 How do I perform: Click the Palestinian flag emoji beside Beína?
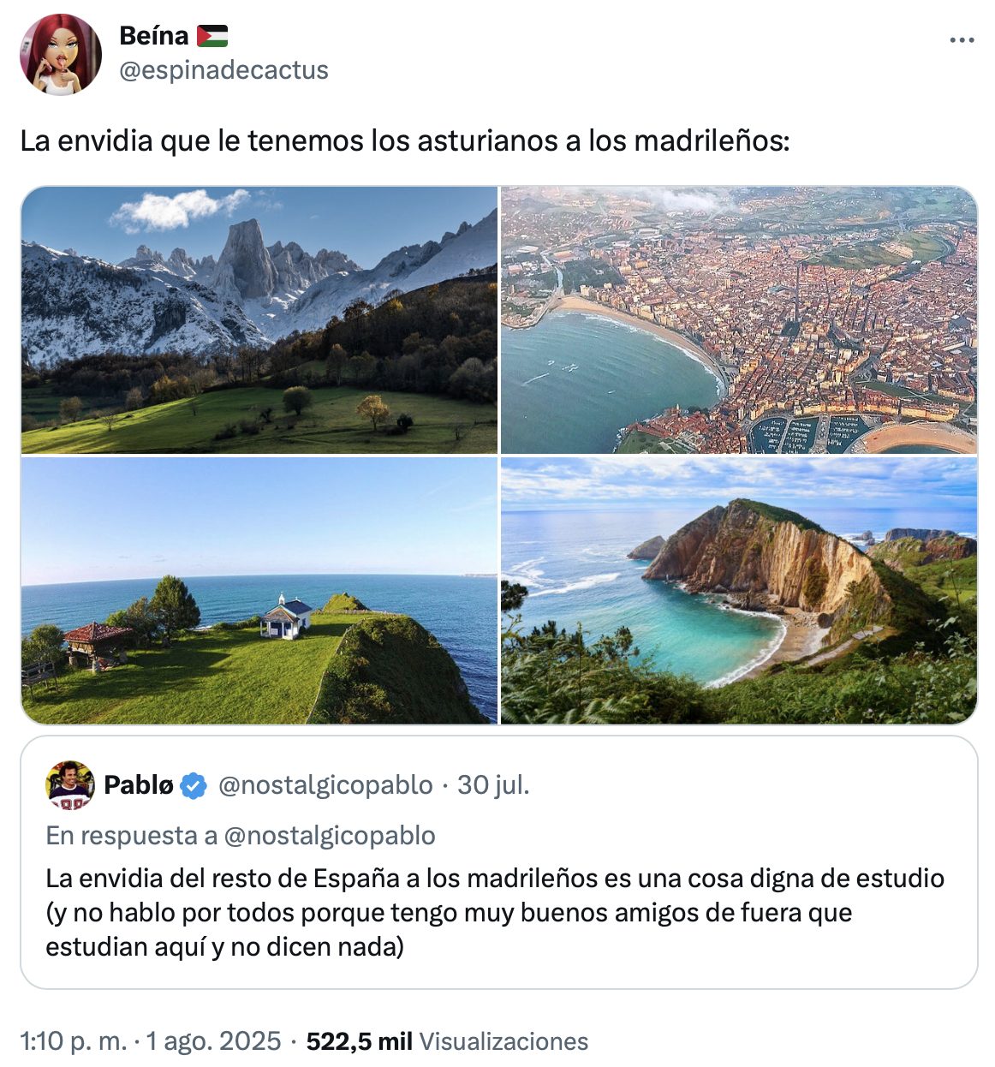[x=212, y=36]
